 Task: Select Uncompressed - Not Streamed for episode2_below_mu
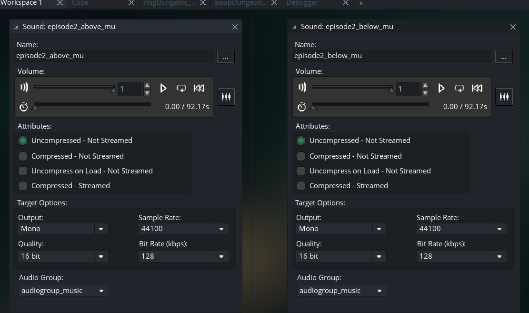[300, 141]
